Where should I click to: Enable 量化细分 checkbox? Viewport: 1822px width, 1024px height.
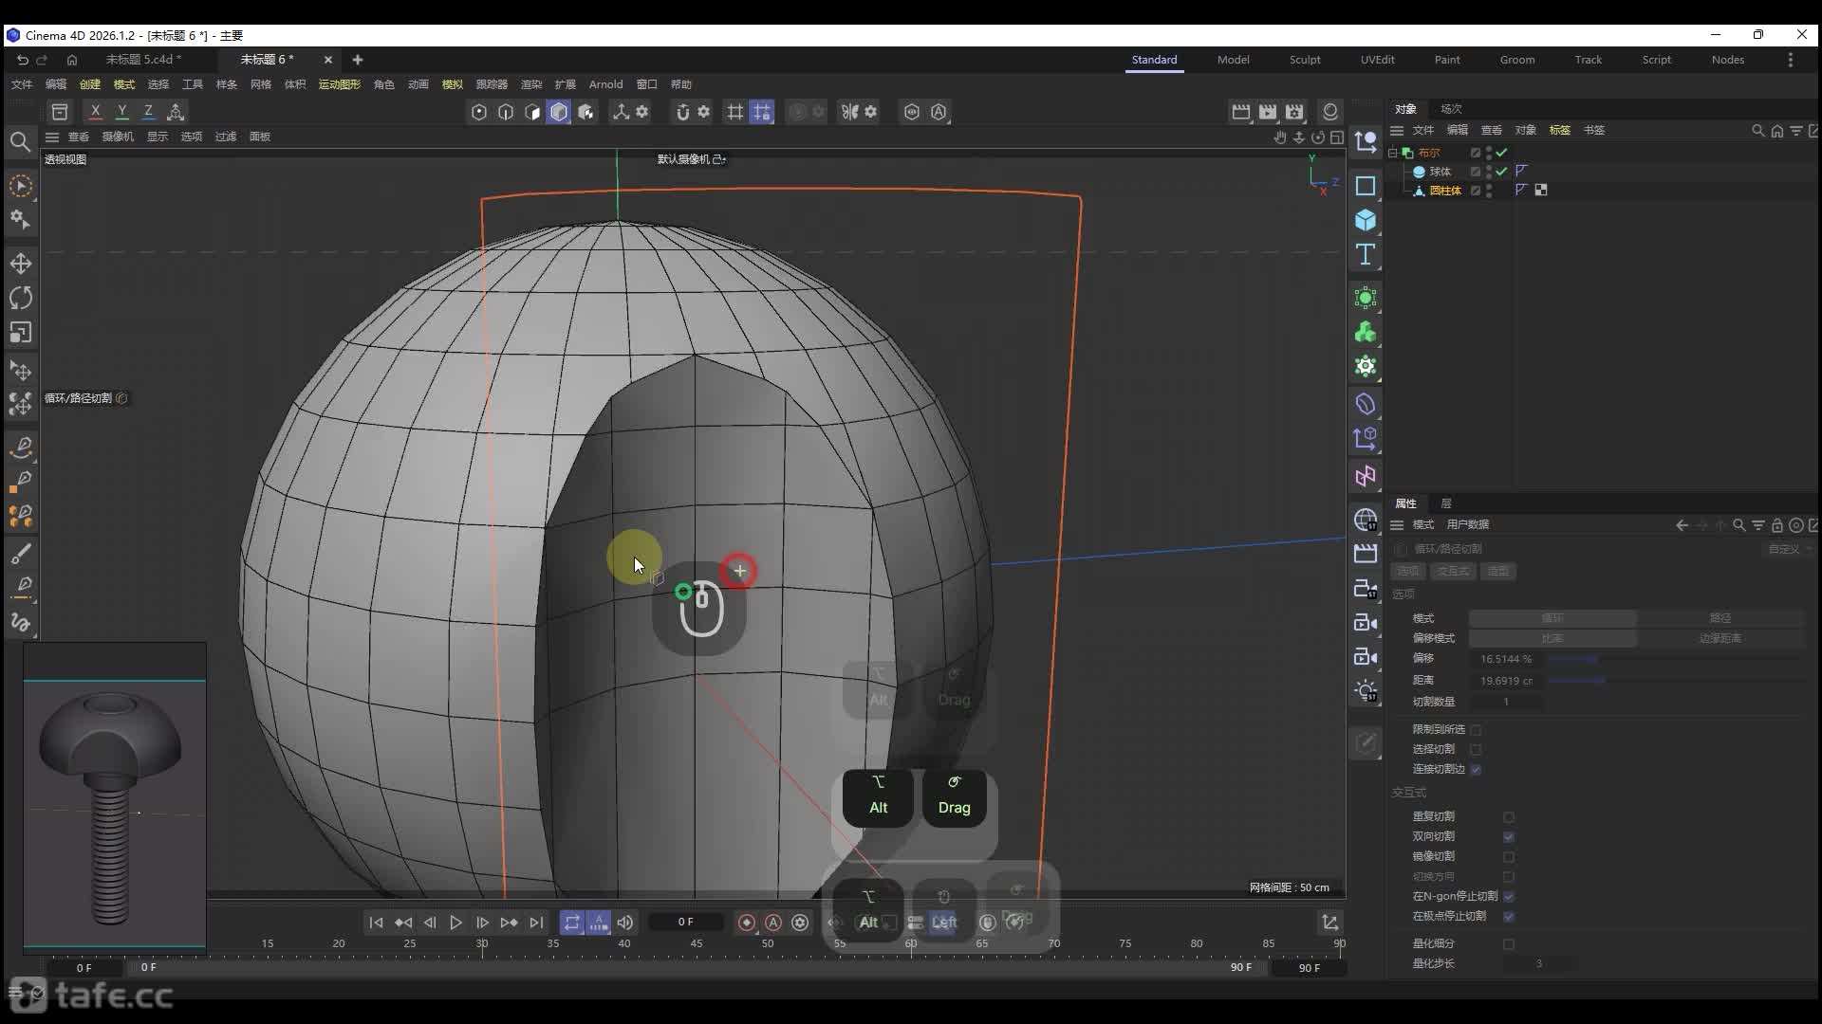pos(1509,944)
